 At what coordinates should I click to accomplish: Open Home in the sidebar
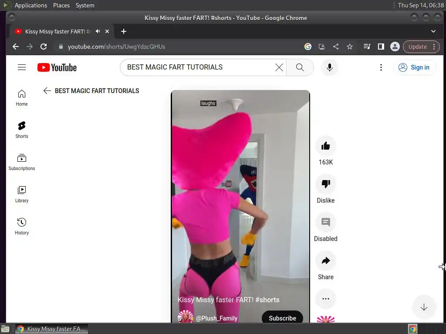[22, 98]
